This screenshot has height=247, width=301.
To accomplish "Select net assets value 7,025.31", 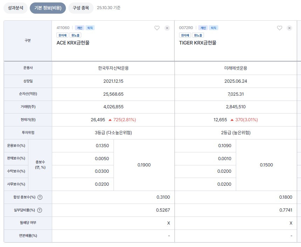I will pyautogui.click(x=236, y=94).
